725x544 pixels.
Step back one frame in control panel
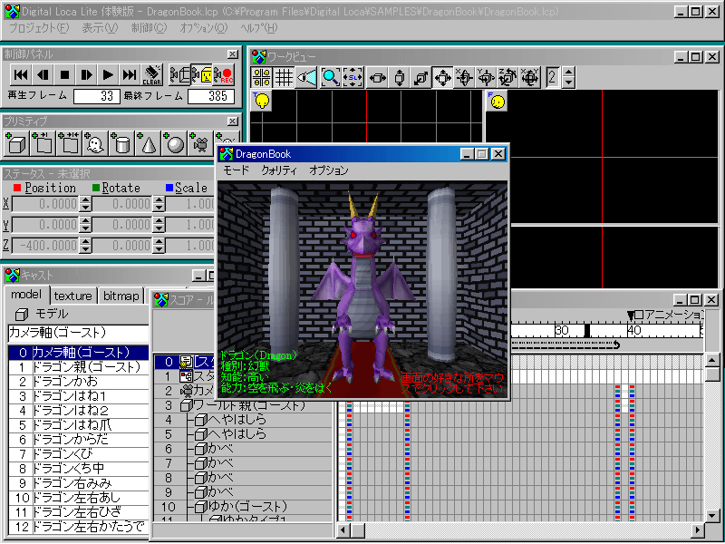[x=43, y=74]
